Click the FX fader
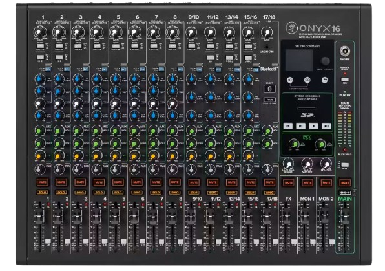Image resolution: width=385 pixels, height=271 pixels. [x=286, y=217]
